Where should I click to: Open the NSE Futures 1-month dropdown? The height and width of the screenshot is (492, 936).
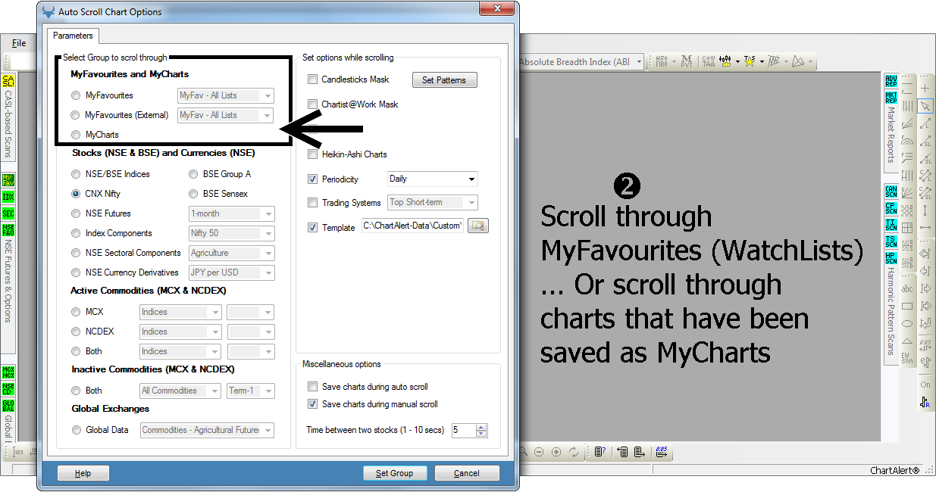[x=231, y=213]
